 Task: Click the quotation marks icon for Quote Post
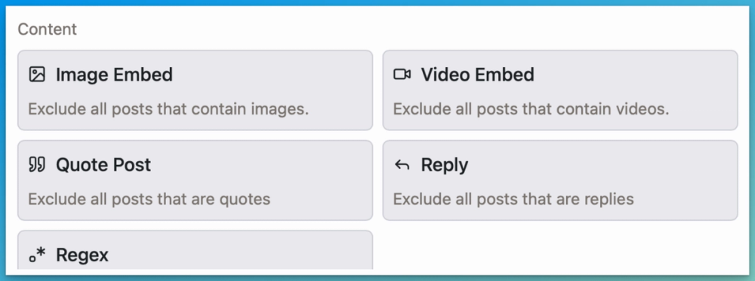click(x=37, y=164)
